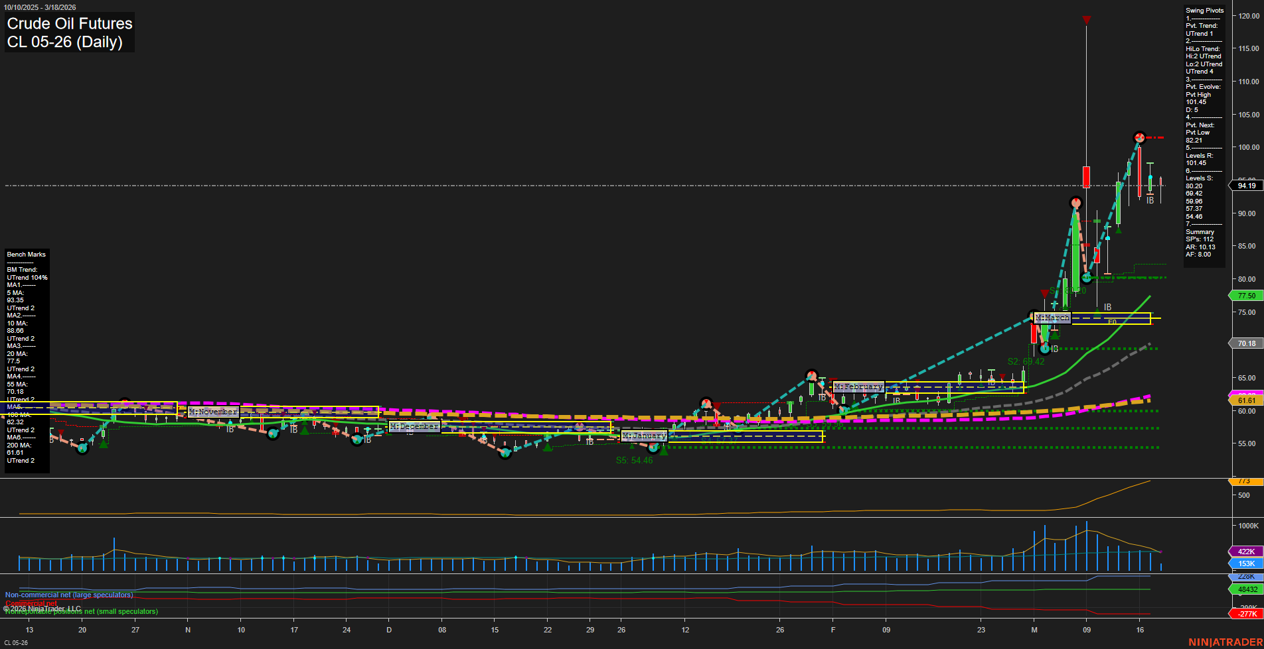Click the S5: 54.46 support label

click(x=634, y=460)
